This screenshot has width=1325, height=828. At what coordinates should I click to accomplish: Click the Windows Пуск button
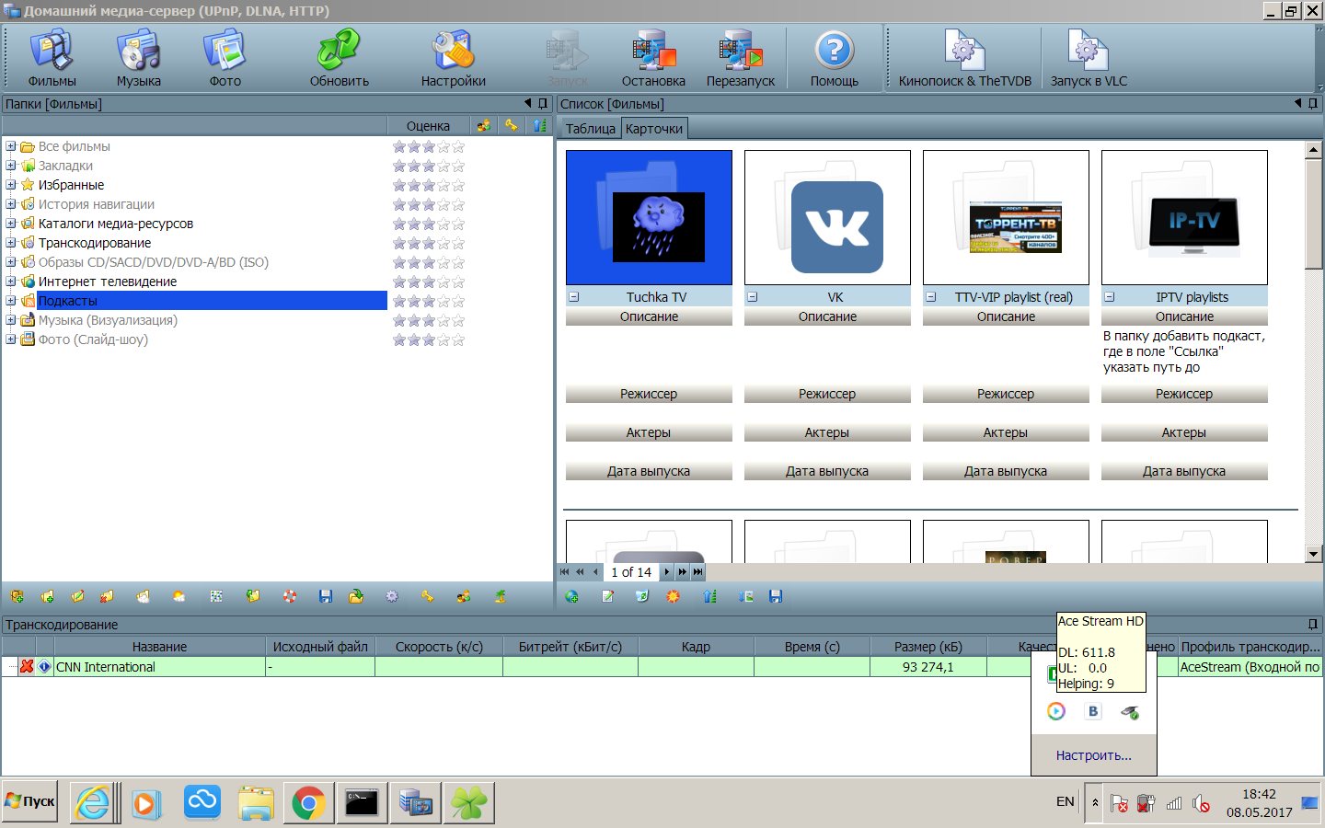coord(30,801)
